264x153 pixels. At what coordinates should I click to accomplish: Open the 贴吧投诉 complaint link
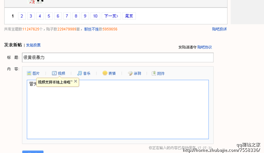point(219,29)
